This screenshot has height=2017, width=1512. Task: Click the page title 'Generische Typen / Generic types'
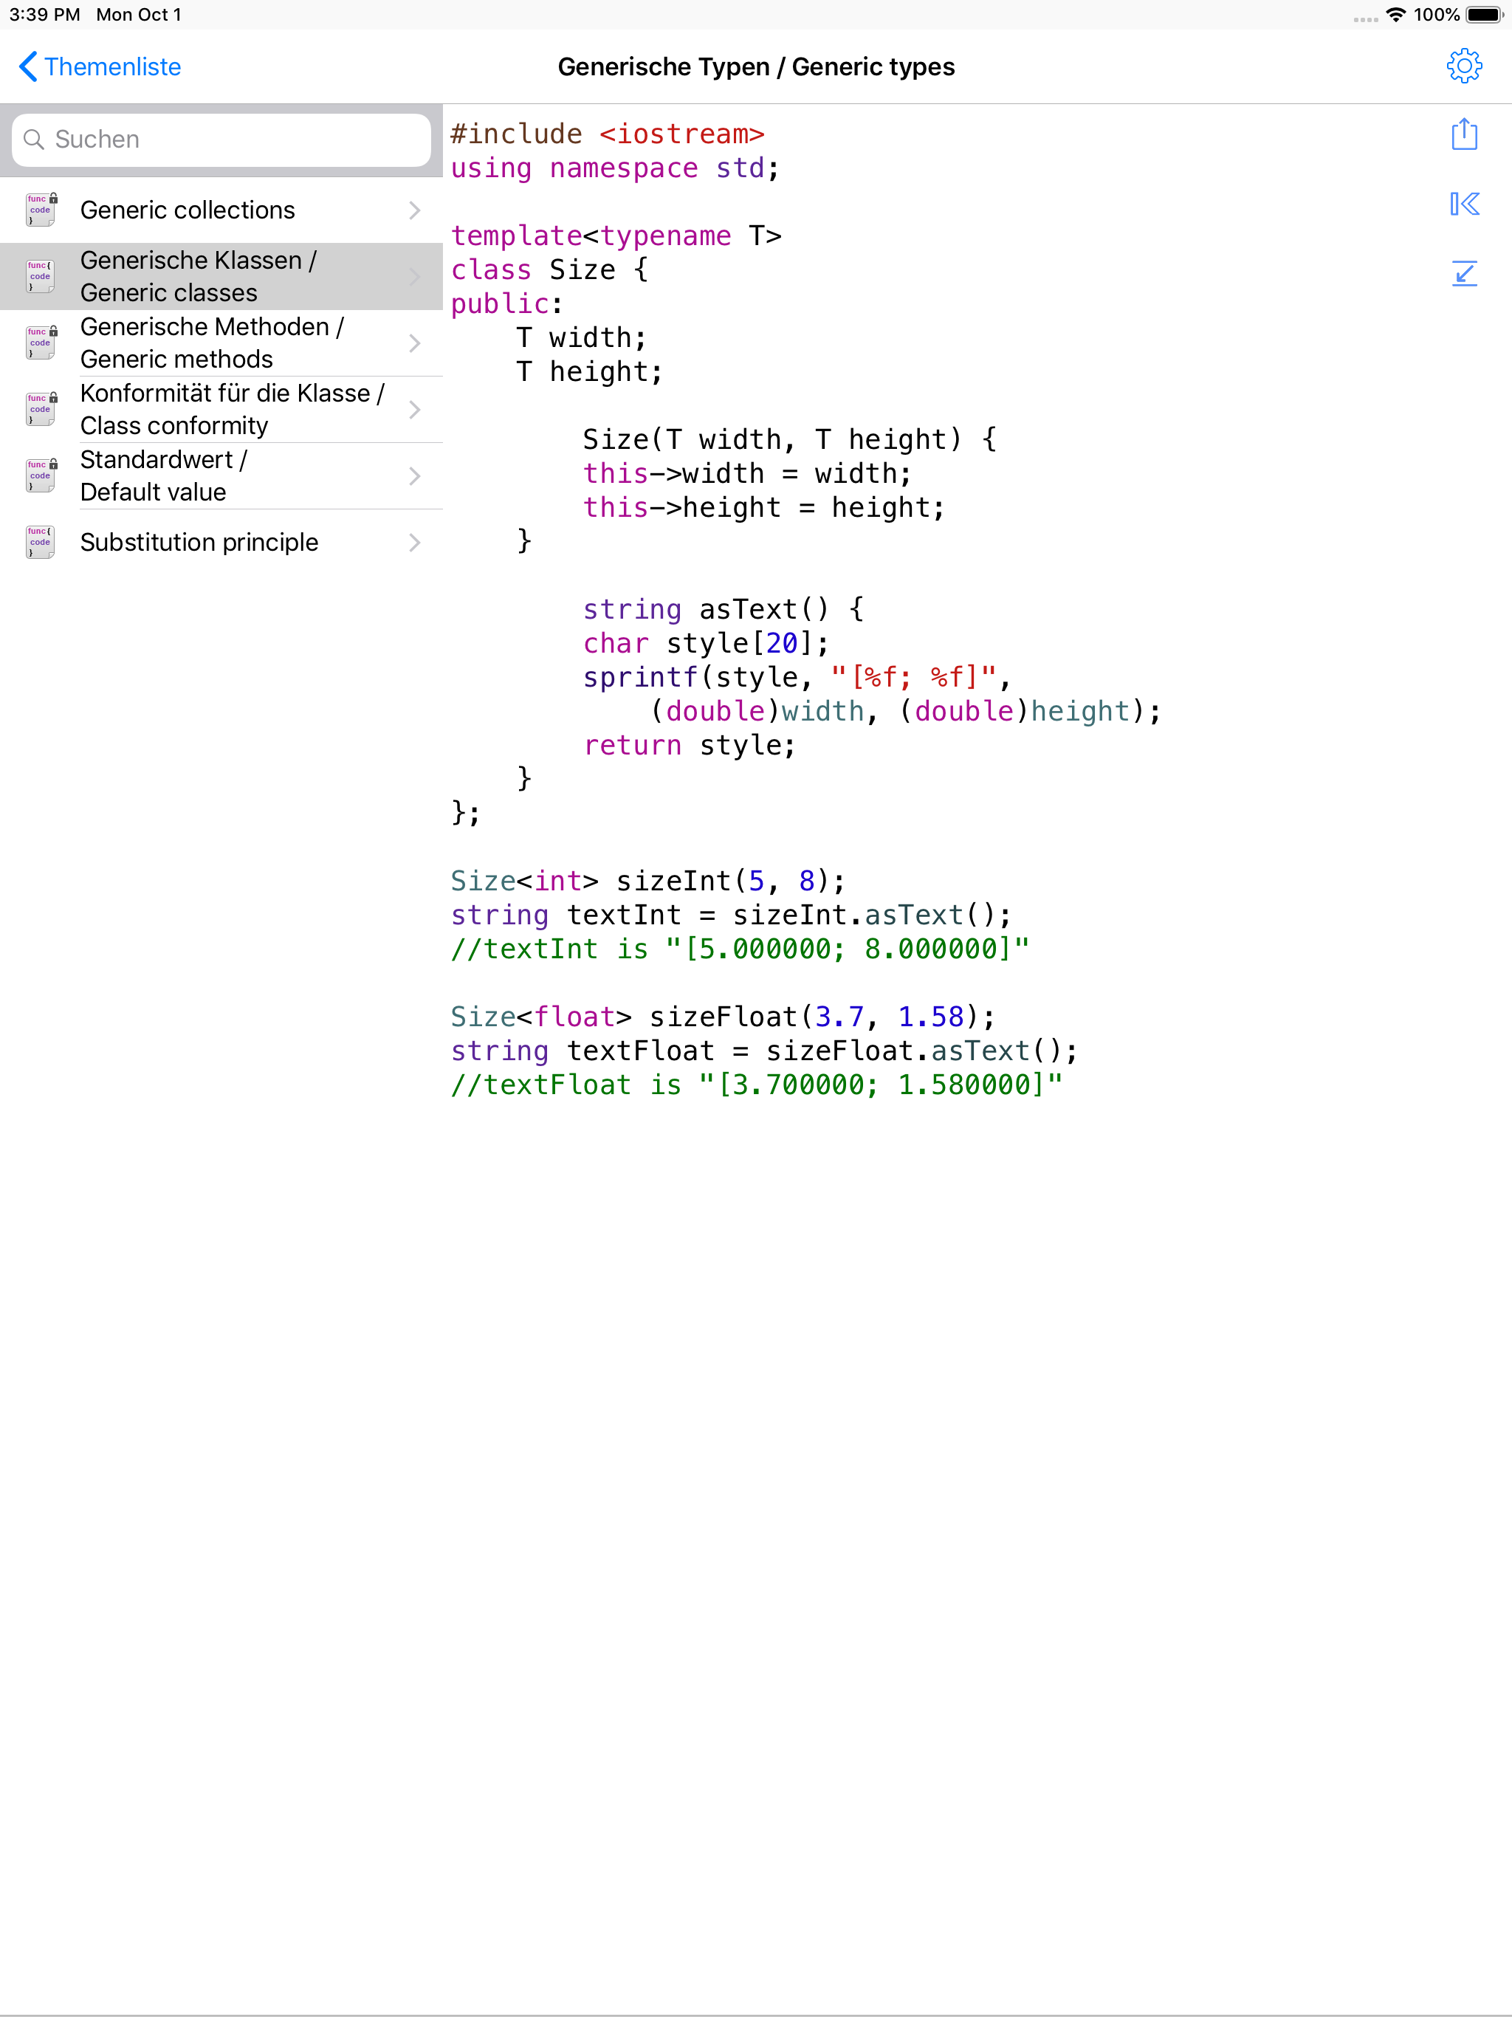[756, 66]
